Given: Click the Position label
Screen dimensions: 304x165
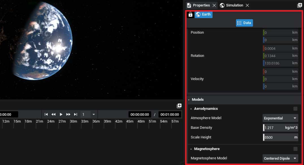Looking at the screenshot, I should click(197, 33).
